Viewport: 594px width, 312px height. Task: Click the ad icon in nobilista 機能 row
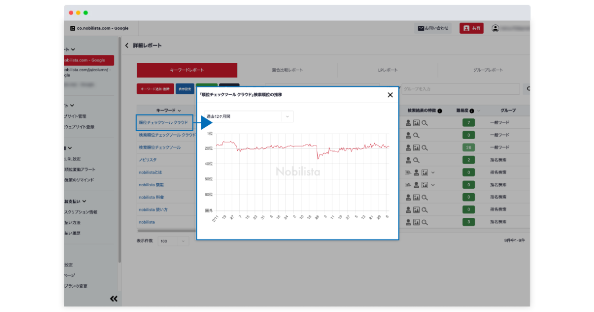pos(408,185)
